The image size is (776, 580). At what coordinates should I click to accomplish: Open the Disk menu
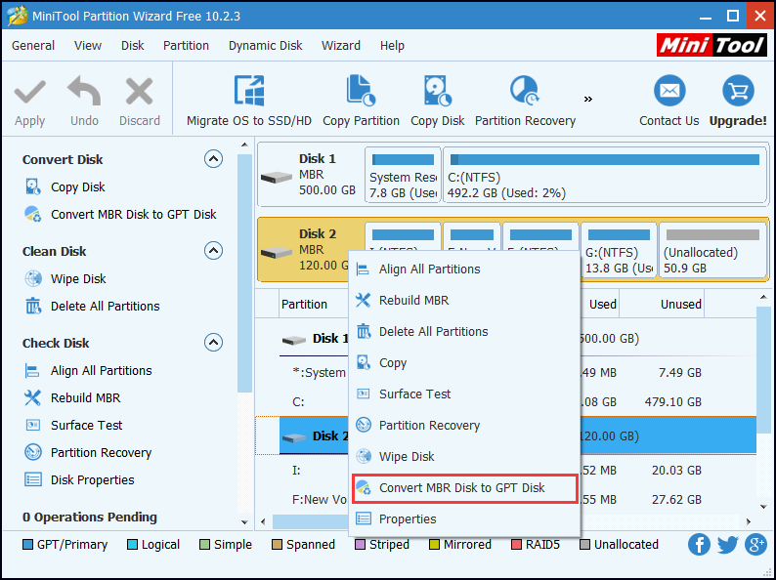(x=132, y=46)
